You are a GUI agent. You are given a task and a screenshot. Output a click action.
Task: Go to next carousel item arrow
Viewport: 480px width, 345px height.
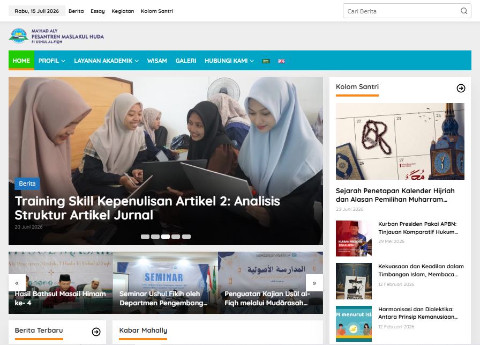pos(314,283)
